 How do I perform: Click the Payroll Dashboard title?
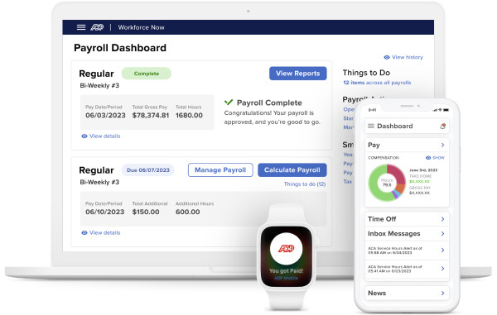(120, 48)
